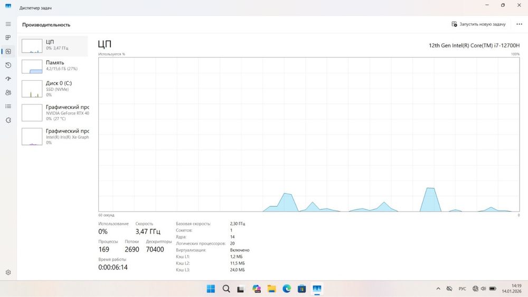The width and height of the screenshot is (528, 297).
Task: Minimize the Диспетчер задач window
Action: [x=487, y=5]
